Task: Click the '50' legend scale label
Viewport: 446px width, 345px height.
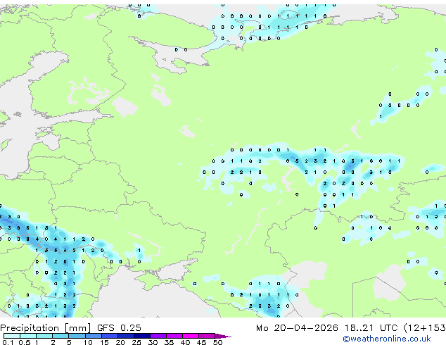Action: click(218, 342)
